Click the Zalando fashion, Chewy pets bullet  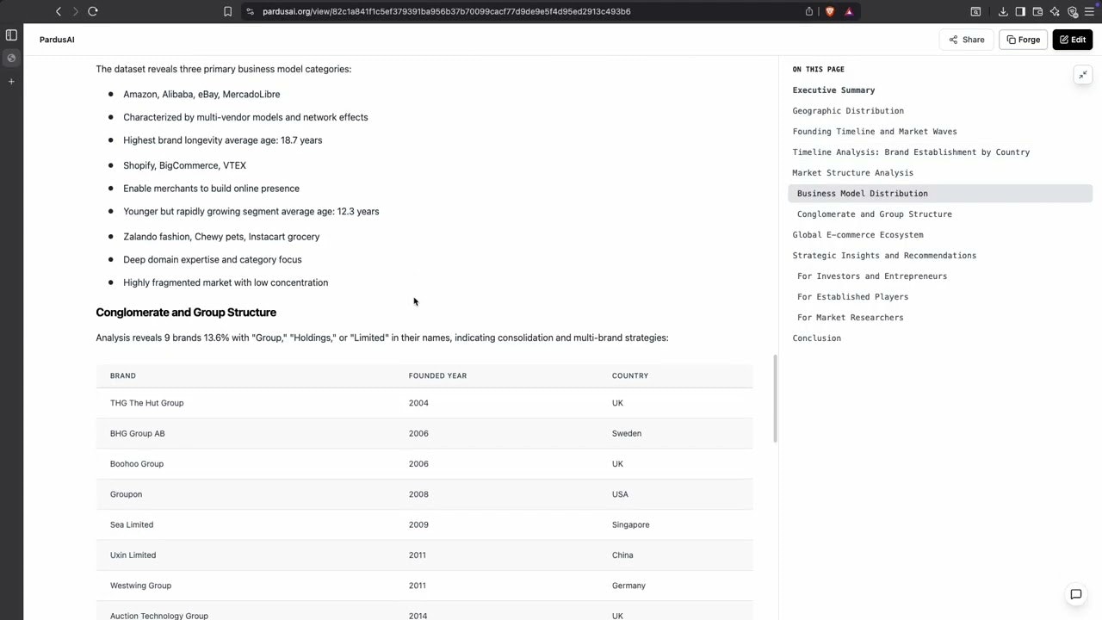point(221,237)
